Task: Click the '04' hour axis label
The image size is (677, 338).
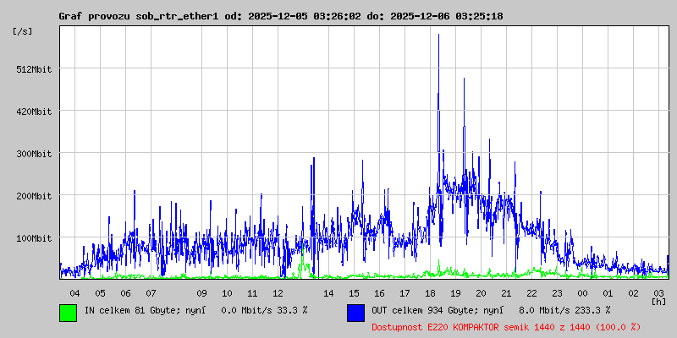Action: [74, 293]
